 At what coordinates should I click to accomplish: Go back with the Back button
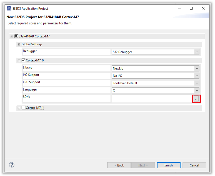(119, 166)
